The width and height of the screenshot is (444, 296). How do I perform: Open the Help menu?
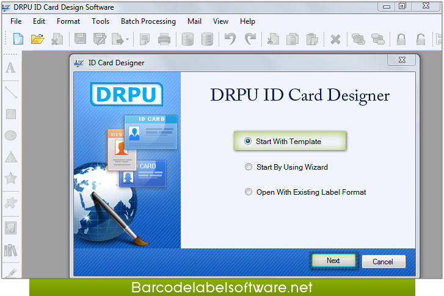(247, 21)
